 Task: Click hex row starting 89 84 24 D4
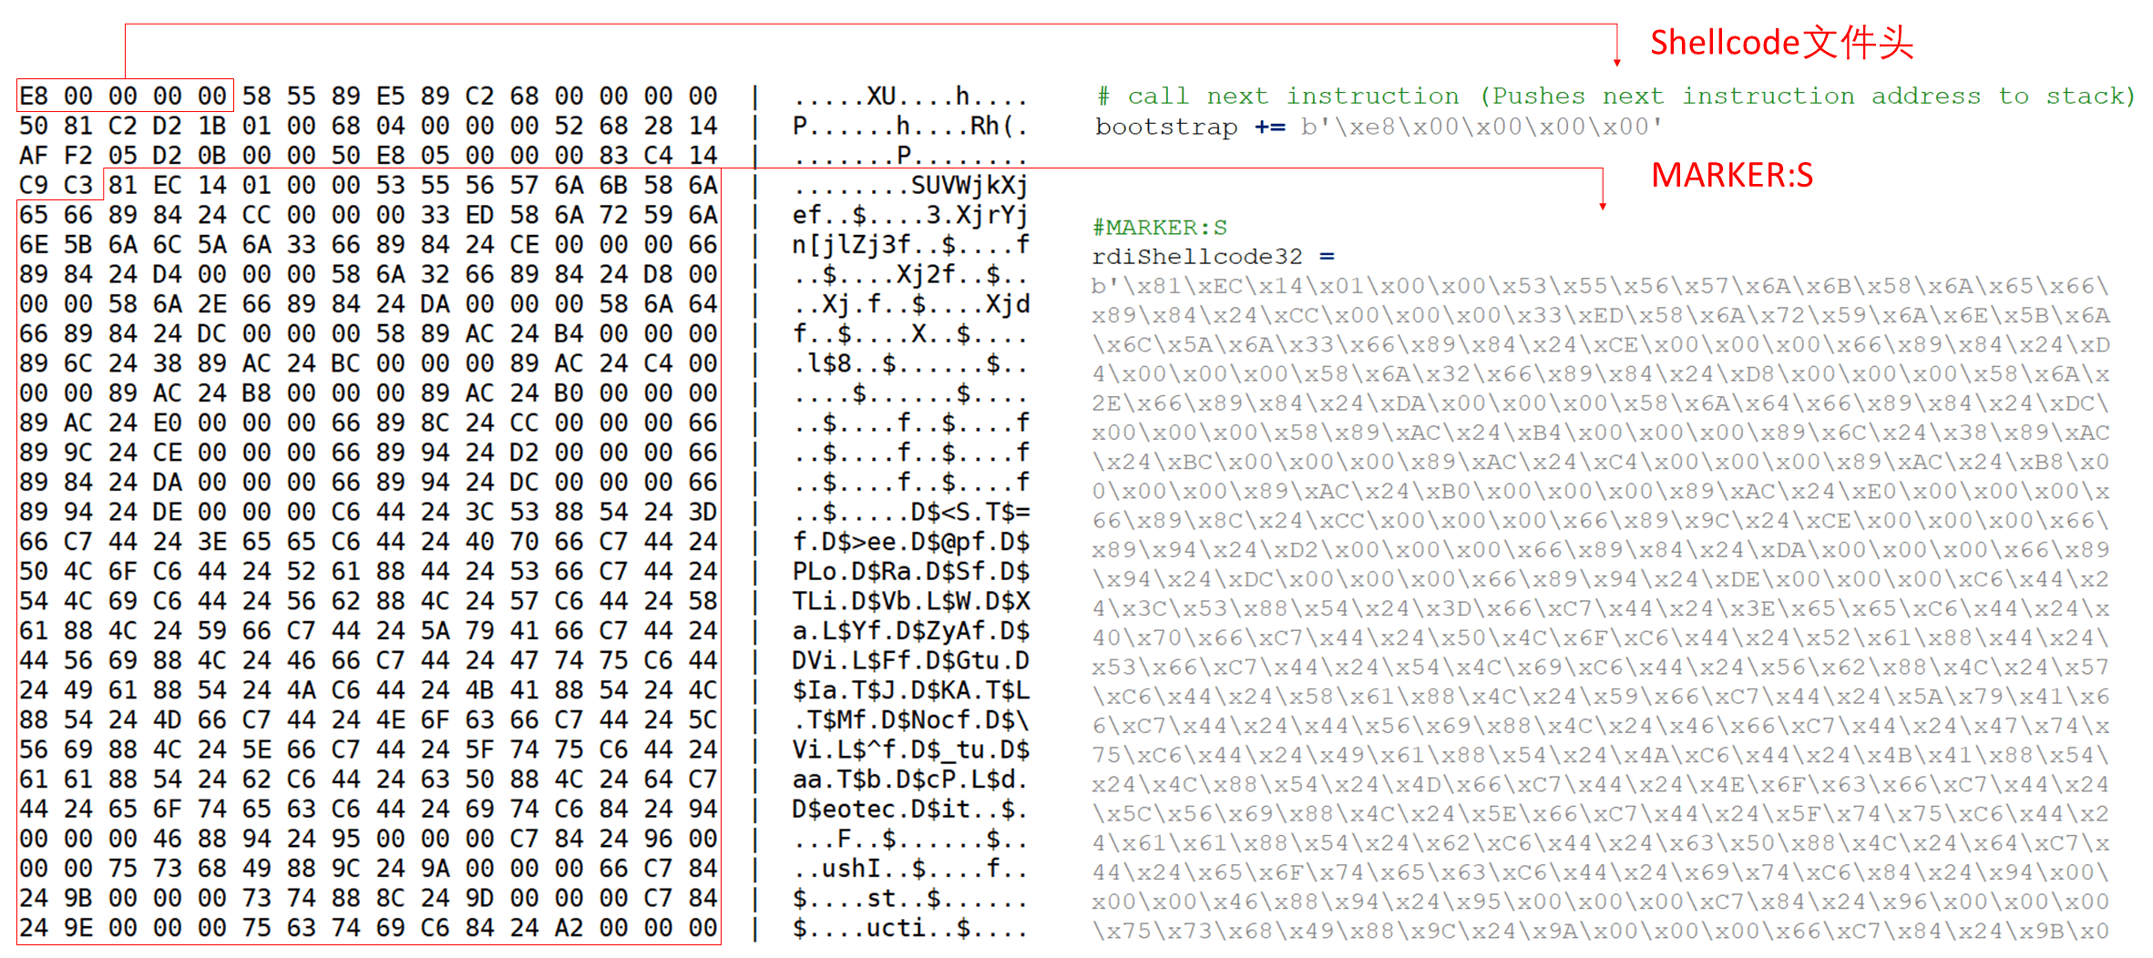click(368, 274)
